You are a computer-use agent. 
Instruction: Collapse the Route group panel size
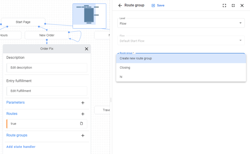(233, 6)
